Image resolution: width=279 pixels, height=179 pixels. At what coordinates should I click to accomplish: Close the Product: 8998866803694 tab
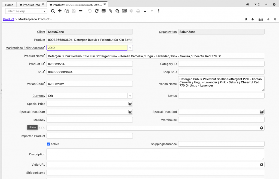pyautogui.click(x=105, y=4)
